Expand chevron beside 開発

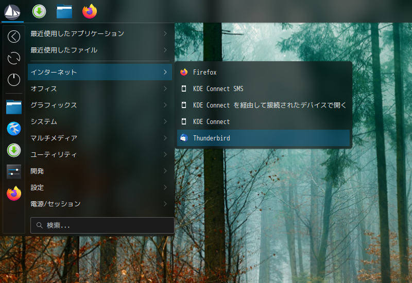[165, 171]
